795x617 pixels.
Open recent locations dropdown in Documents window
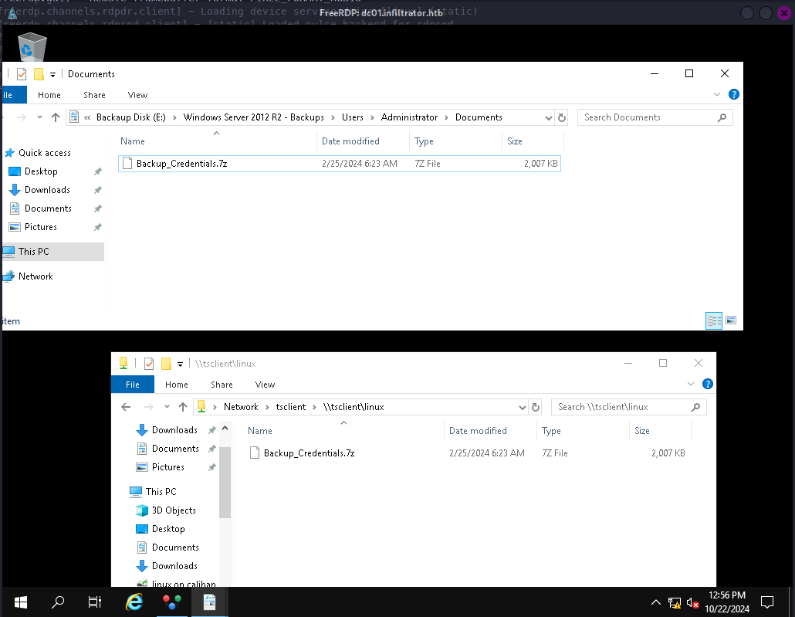tap(39, 117)
